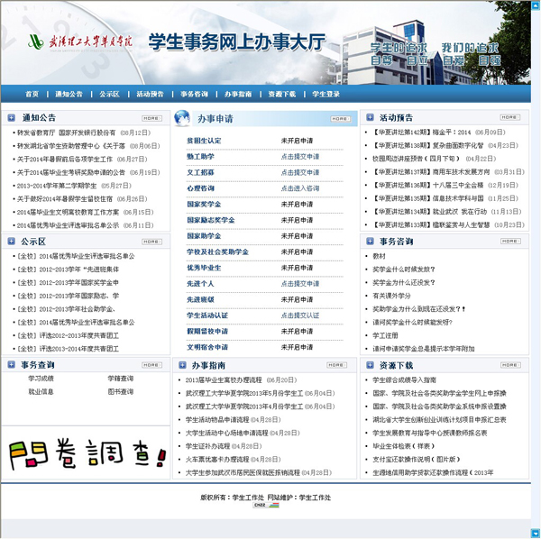
Task: Click the 问卷调查 survey banner image
Action: (84, 452)
